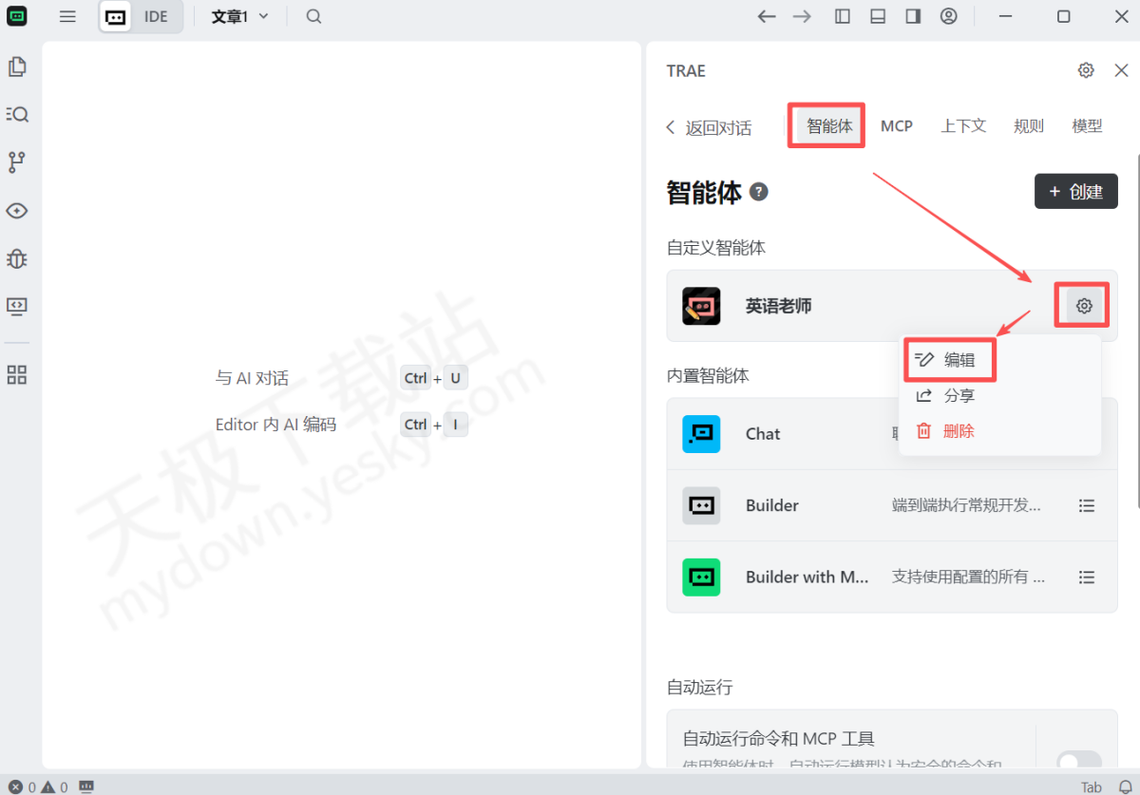Toggle the left sidebar layout button
This screenshot has height=795, width=1140.
click(x=843, y=16)
